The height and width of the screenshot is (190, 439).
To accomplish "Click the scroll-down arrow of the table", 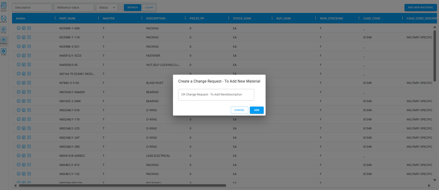I will click(x=435, y=180).
